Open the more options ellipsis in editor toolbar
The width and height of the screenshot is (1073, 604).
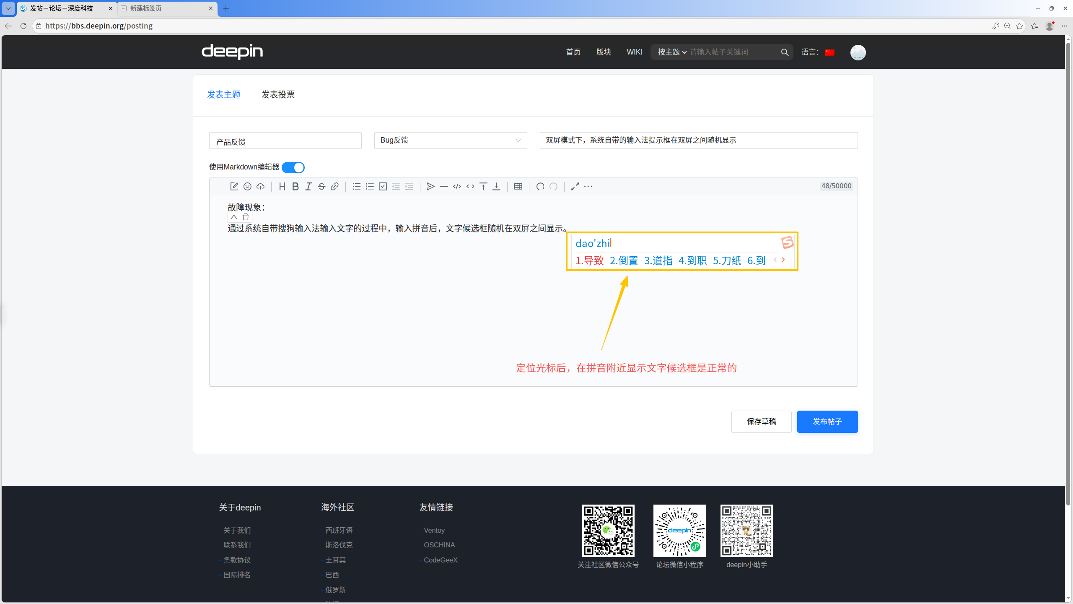(588, 186)
